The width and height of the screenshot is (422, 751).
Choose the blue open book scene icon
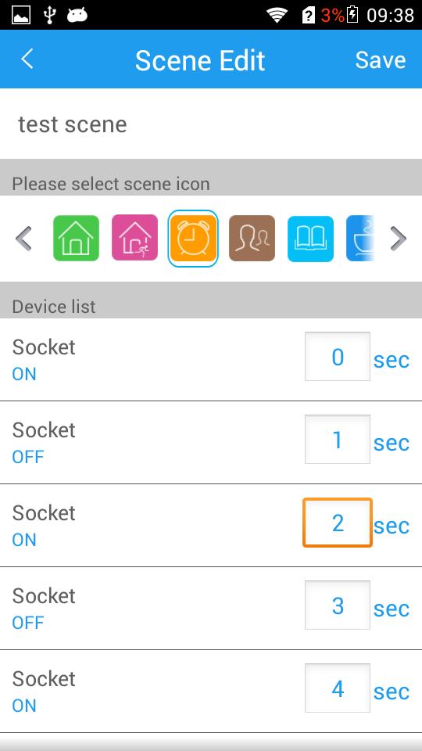[x=310, y=239]
